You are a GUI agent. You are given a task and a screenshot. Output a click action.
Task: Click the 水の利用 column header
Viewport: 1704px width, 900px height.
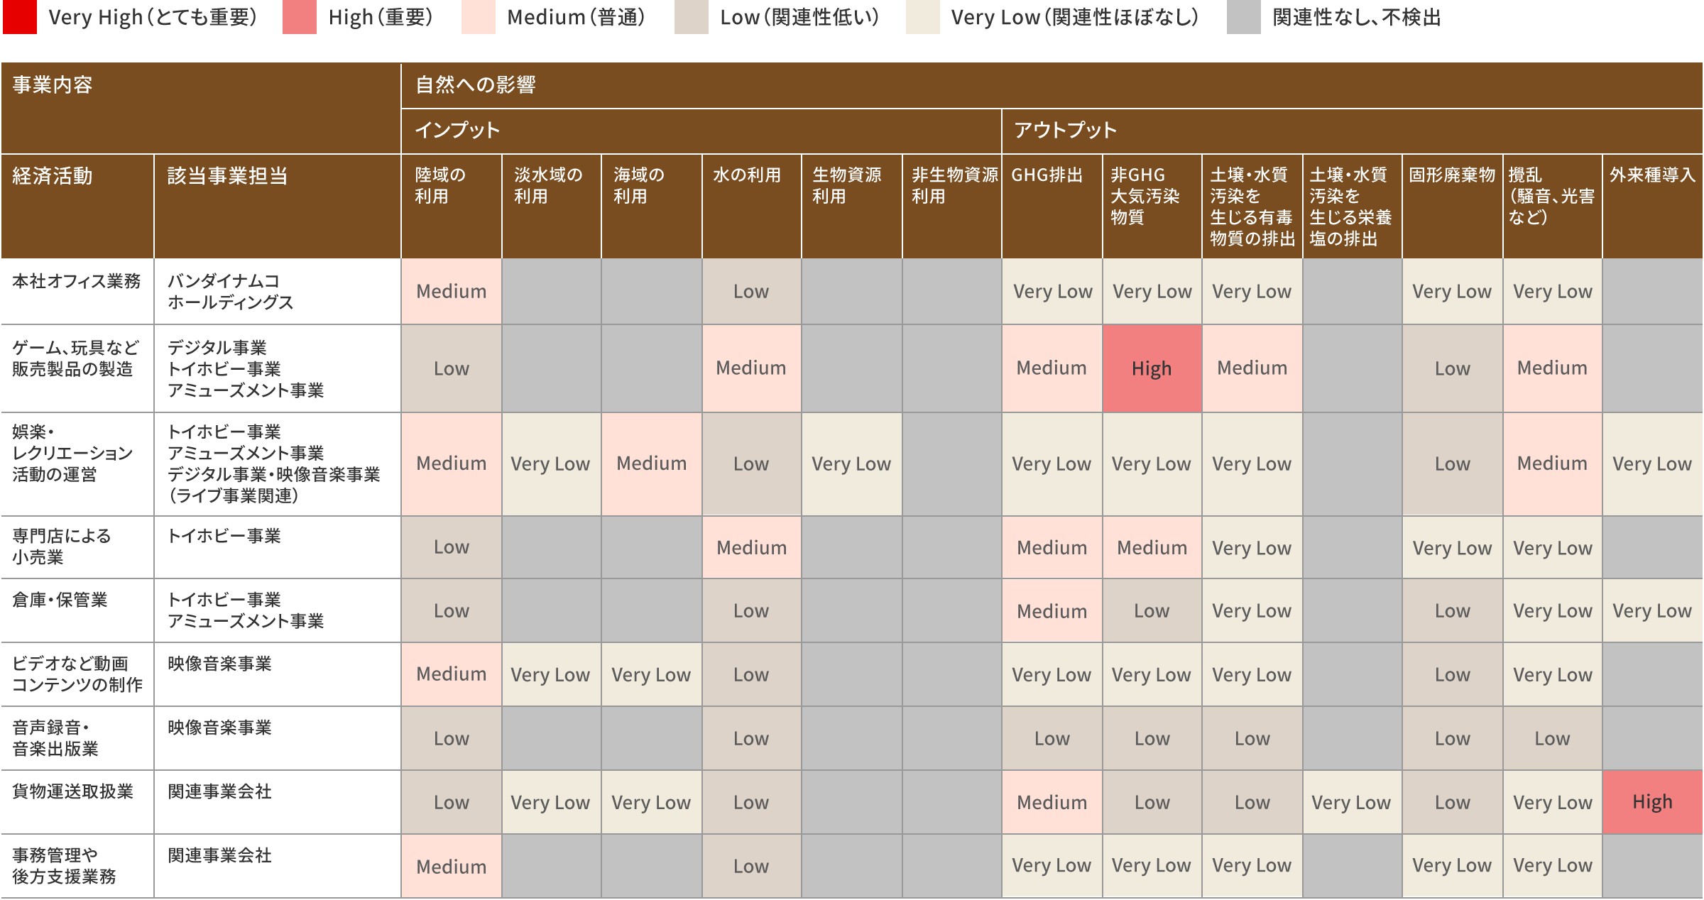pos(752,207)
